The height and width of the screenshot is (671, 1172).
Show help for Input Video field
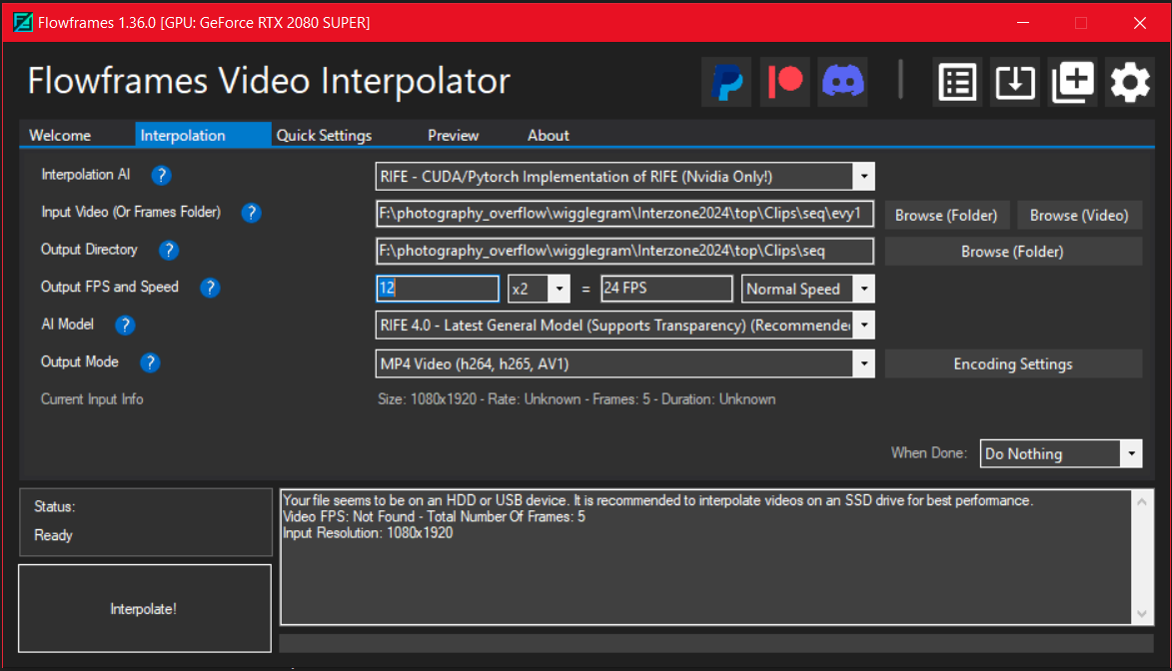pyautogui.click(x=251, y=213)
